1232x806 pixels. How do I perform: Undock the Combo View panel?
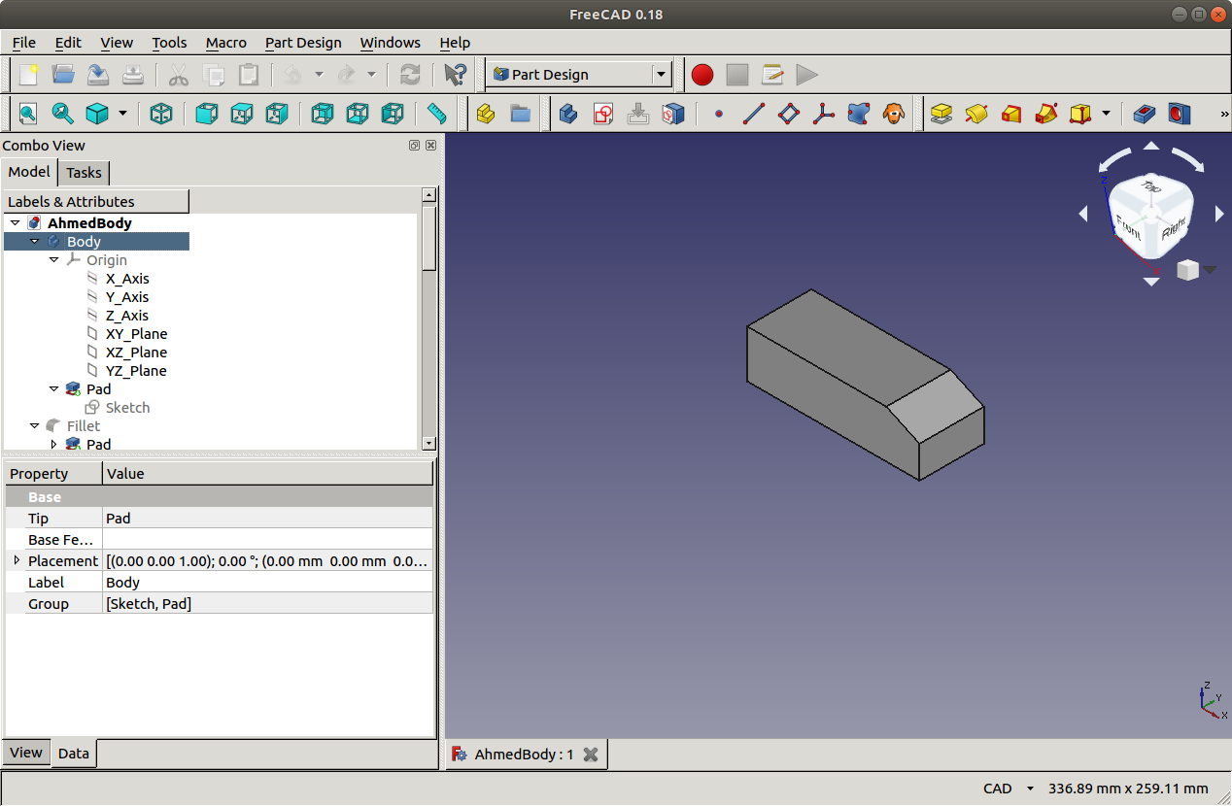point(415,146)
